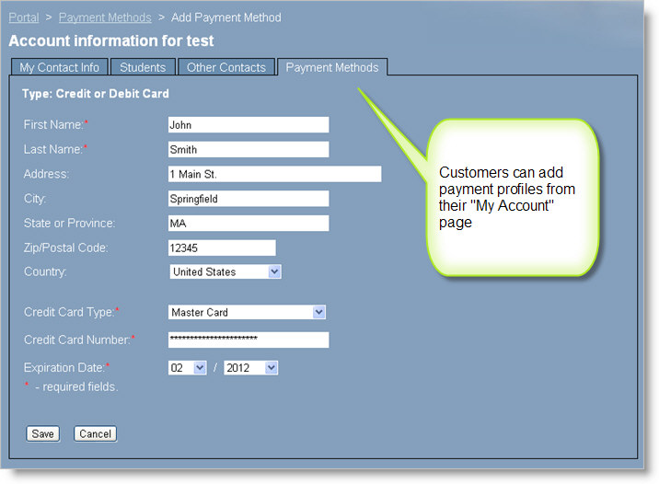Screen dimensions: 659x484
Task: Focus the State or Province field
Action: tap(249, 223)
